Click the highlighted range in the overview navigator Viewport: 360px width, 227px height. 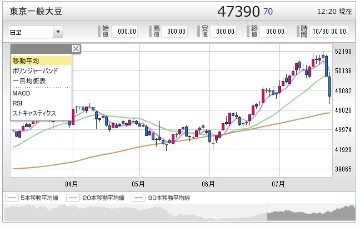pos(311,213)
